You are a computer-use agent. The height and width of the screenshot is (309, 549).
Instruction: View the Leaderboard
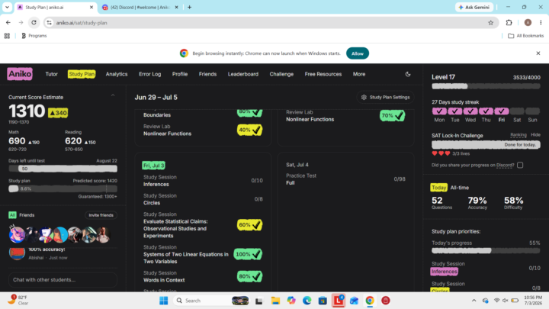coord(243,74)
